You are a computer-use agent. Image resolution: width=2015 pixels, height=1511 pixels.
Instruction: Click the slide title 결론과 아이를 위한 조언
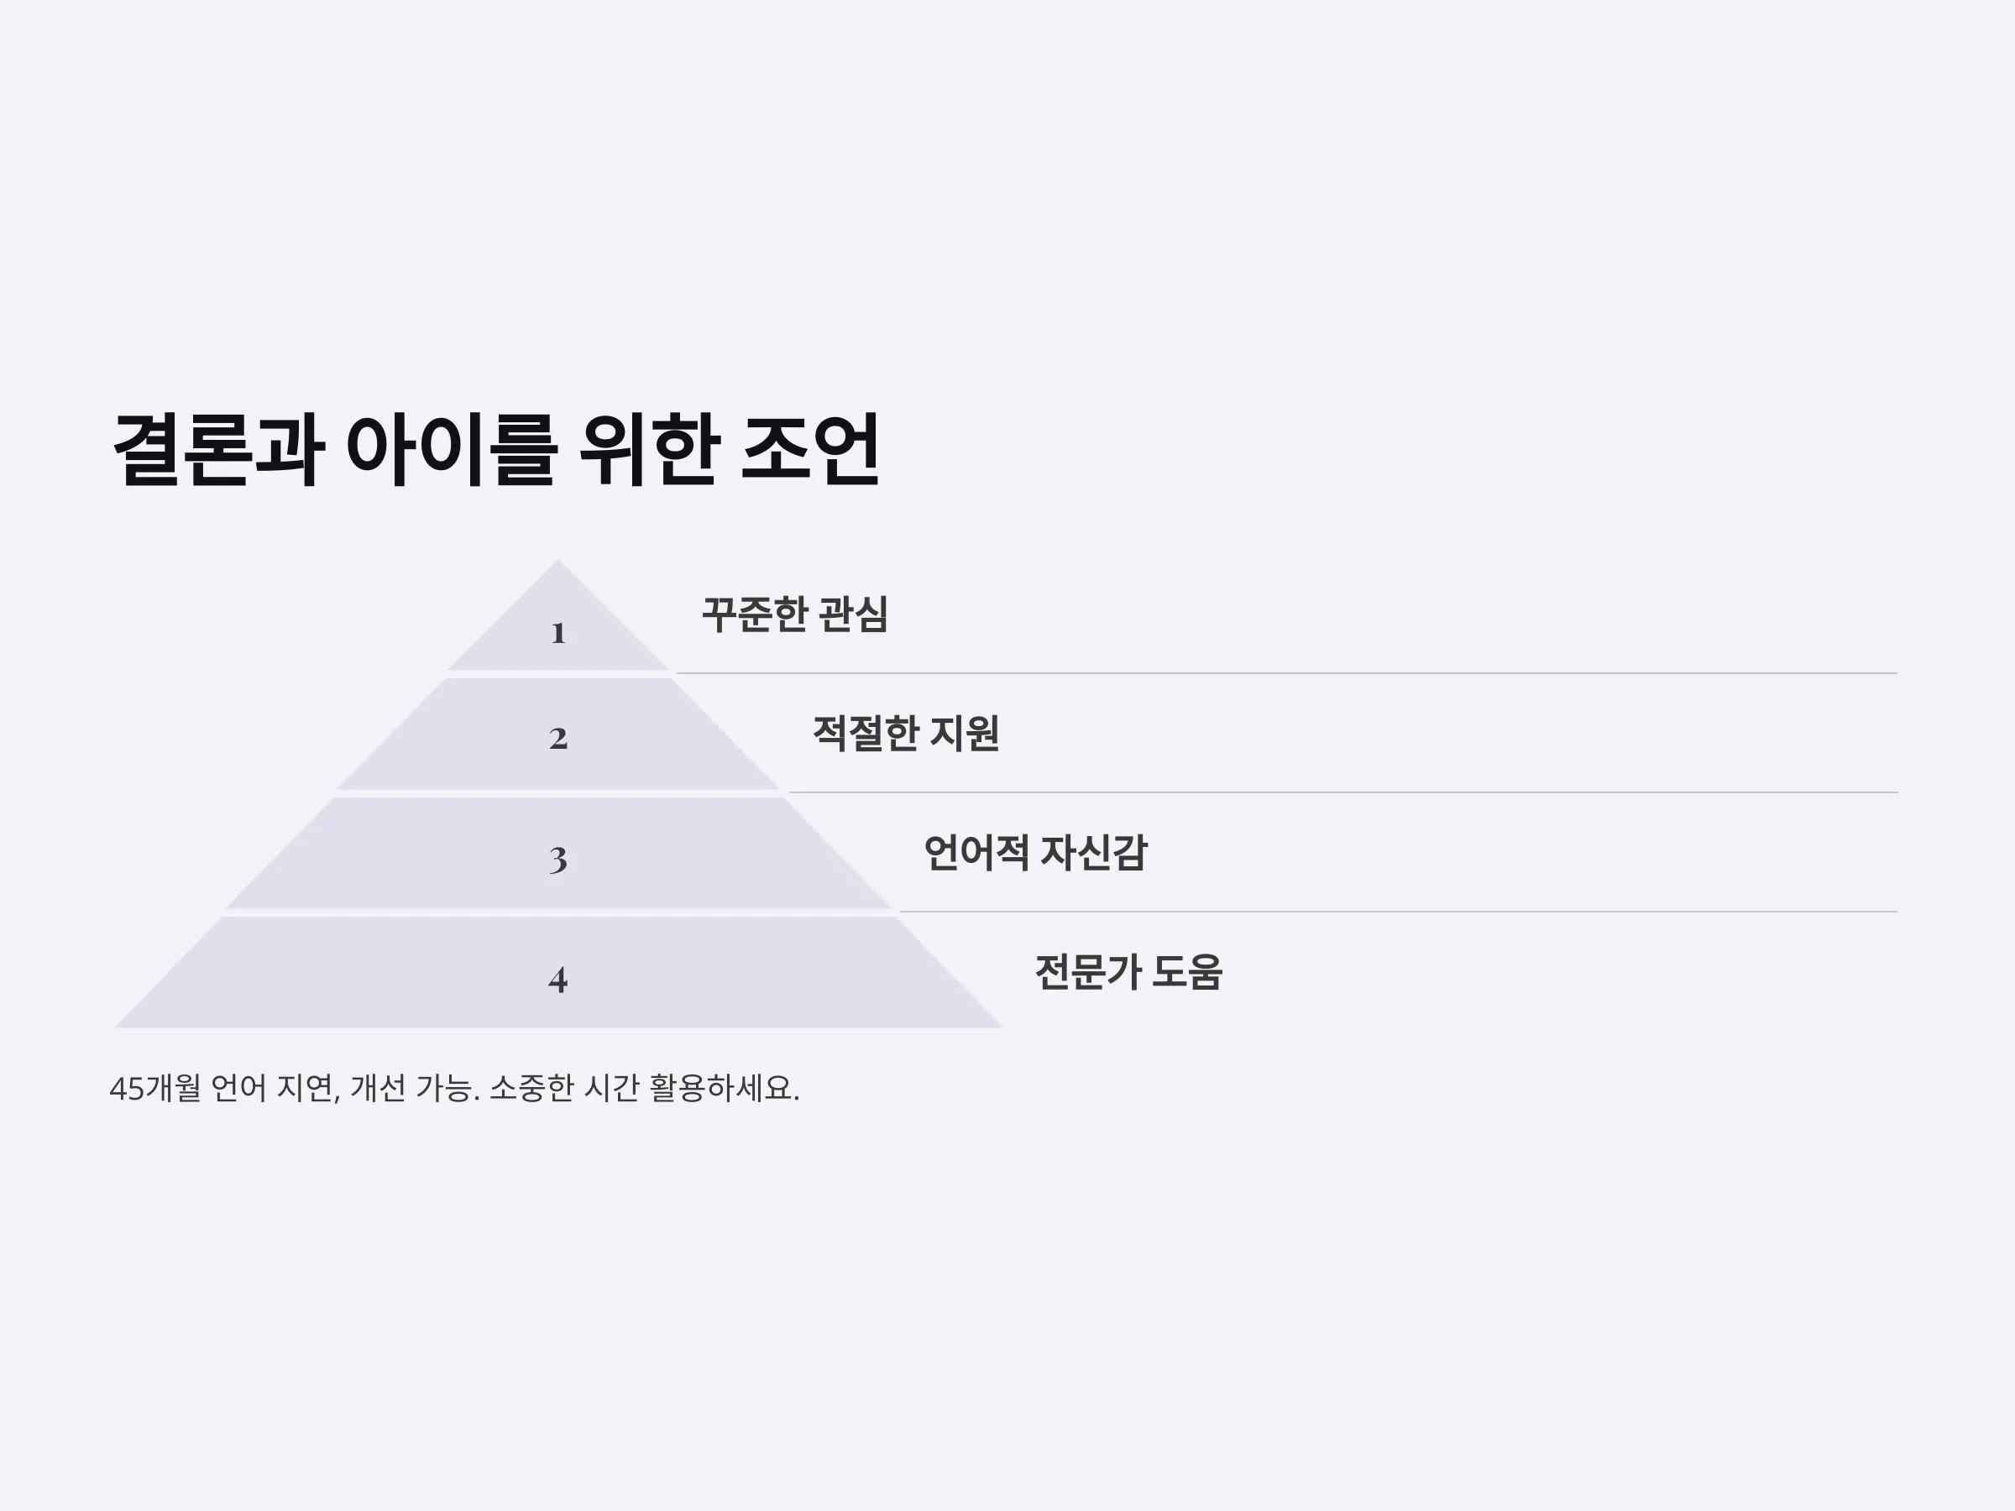pos(496,450)
